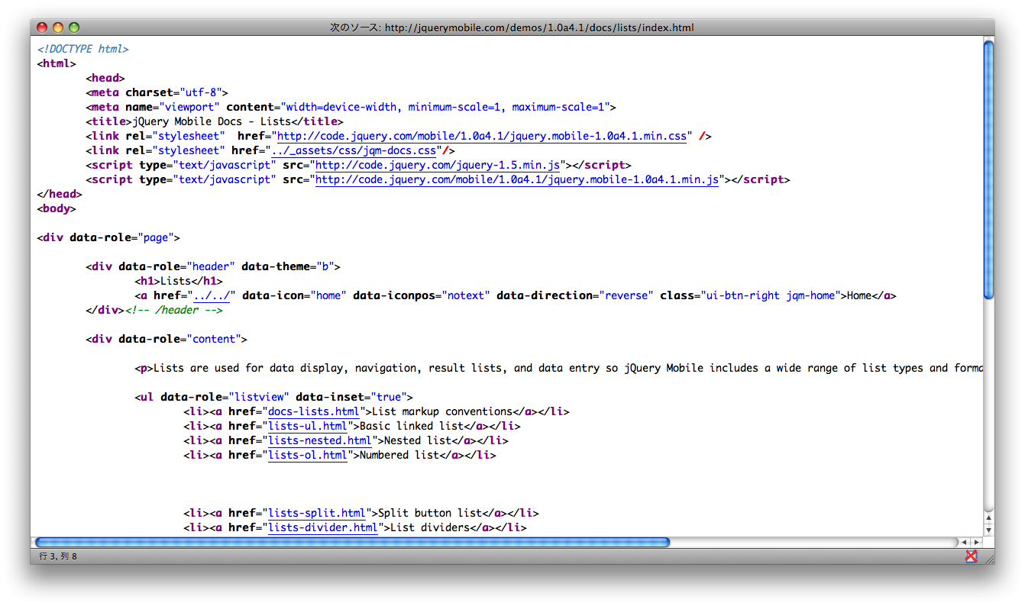Click the Split button list text
Screen dimensions: 1025x606
pos(430,514)
